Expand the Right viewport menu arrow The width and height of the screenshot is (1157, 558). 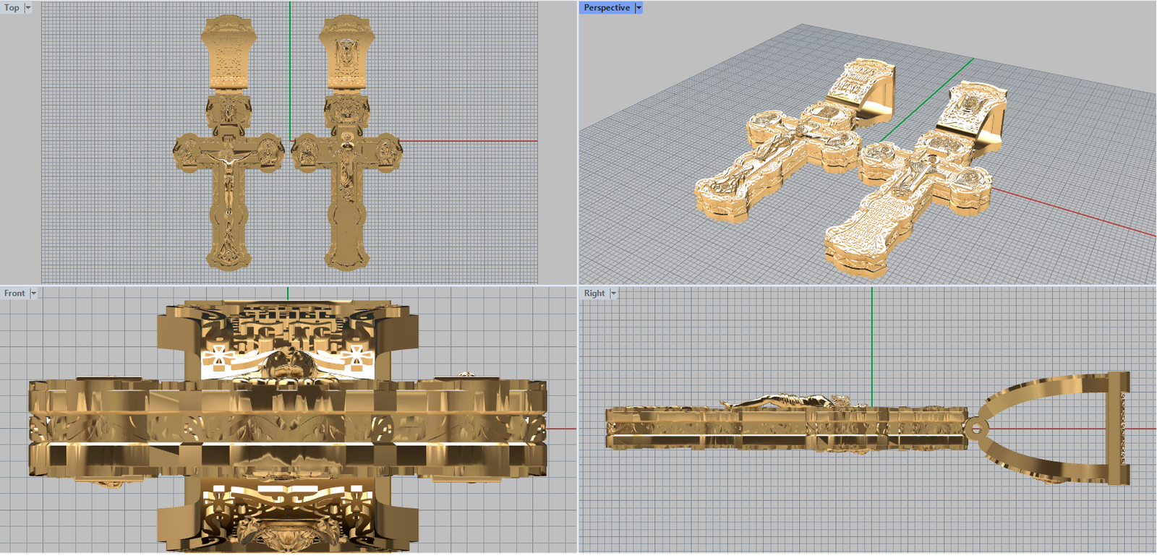pos(613,293)
